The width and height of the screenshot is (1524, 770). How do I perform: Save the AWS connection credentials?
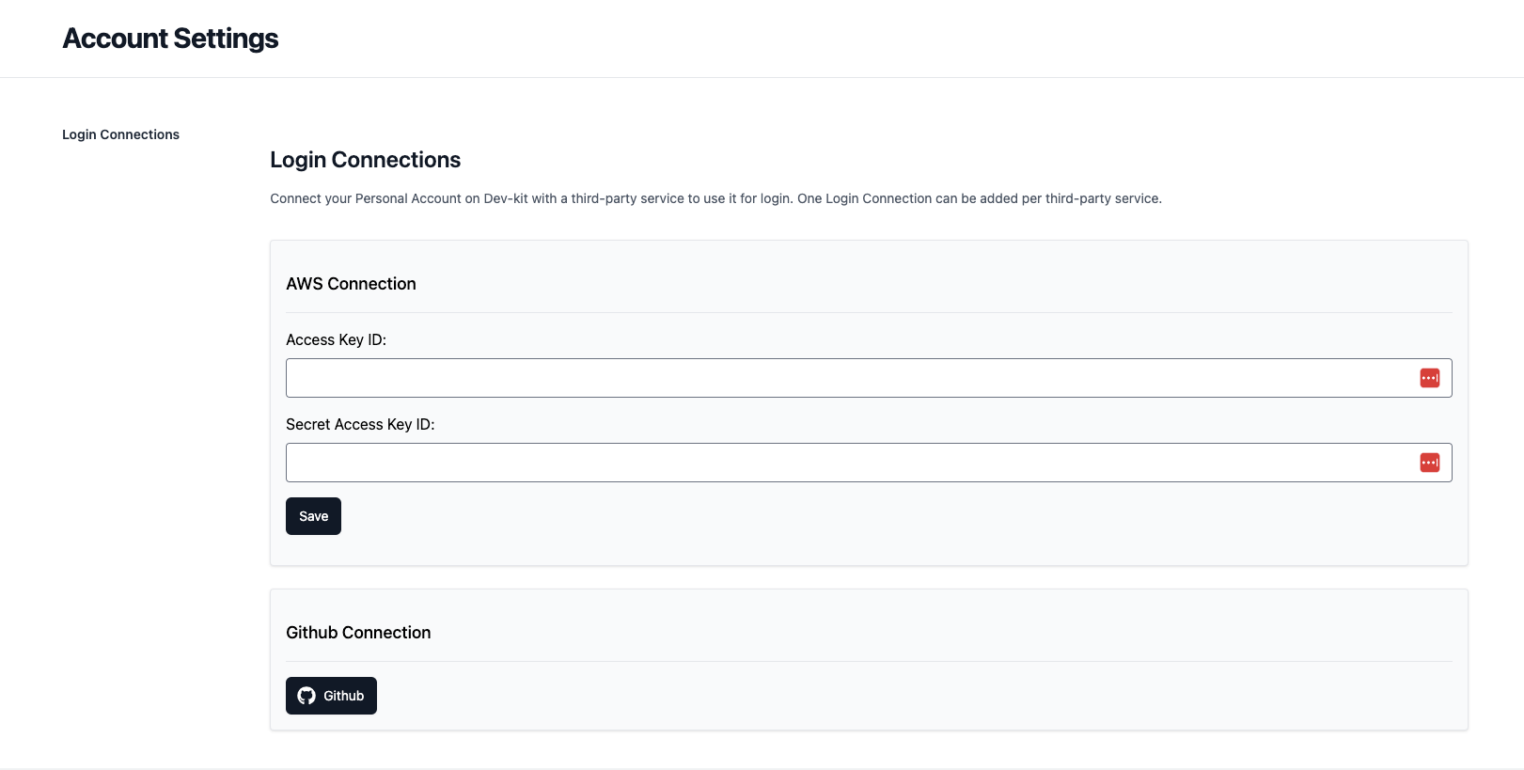pos(313,516)
